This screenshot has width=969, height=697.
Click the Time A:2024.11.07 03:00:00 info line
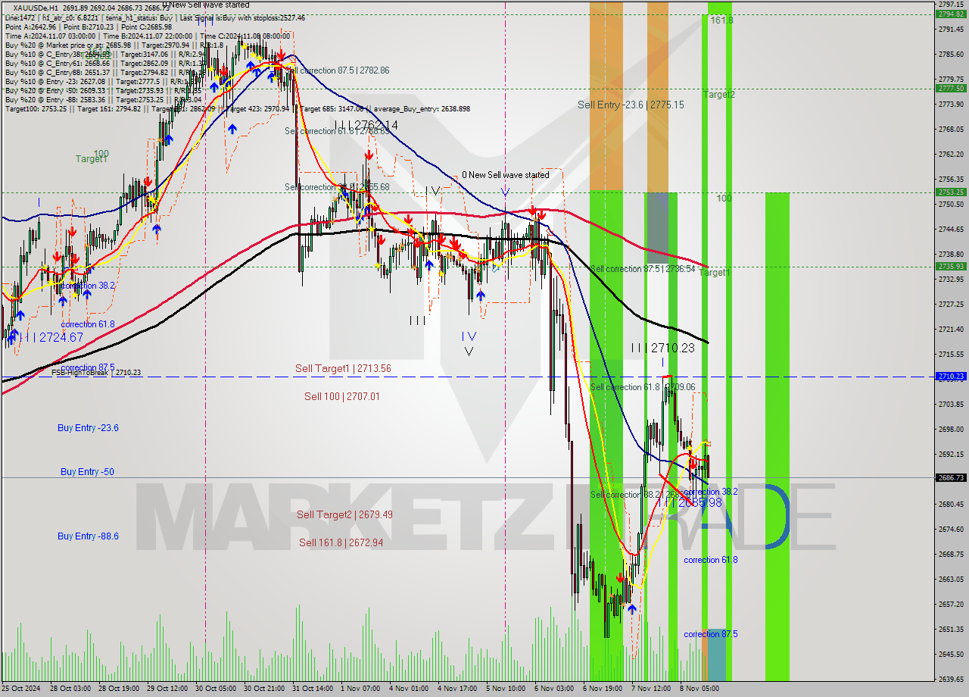(148, 36)
